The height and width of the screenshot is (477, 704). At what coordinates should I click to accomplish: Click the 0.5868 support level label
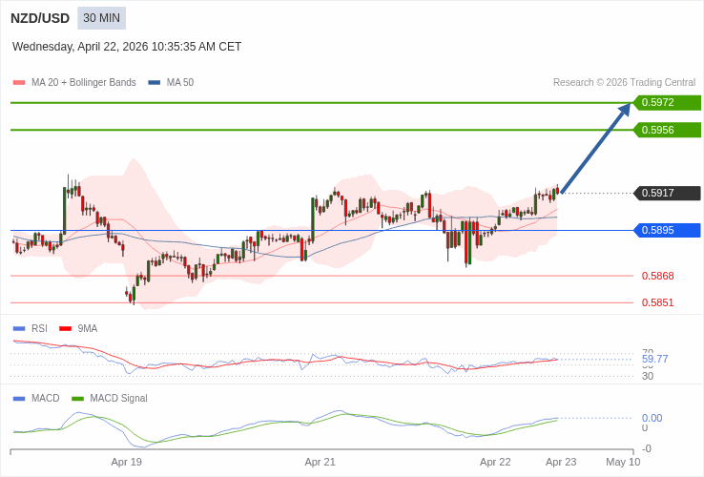(x=657, y=276)
